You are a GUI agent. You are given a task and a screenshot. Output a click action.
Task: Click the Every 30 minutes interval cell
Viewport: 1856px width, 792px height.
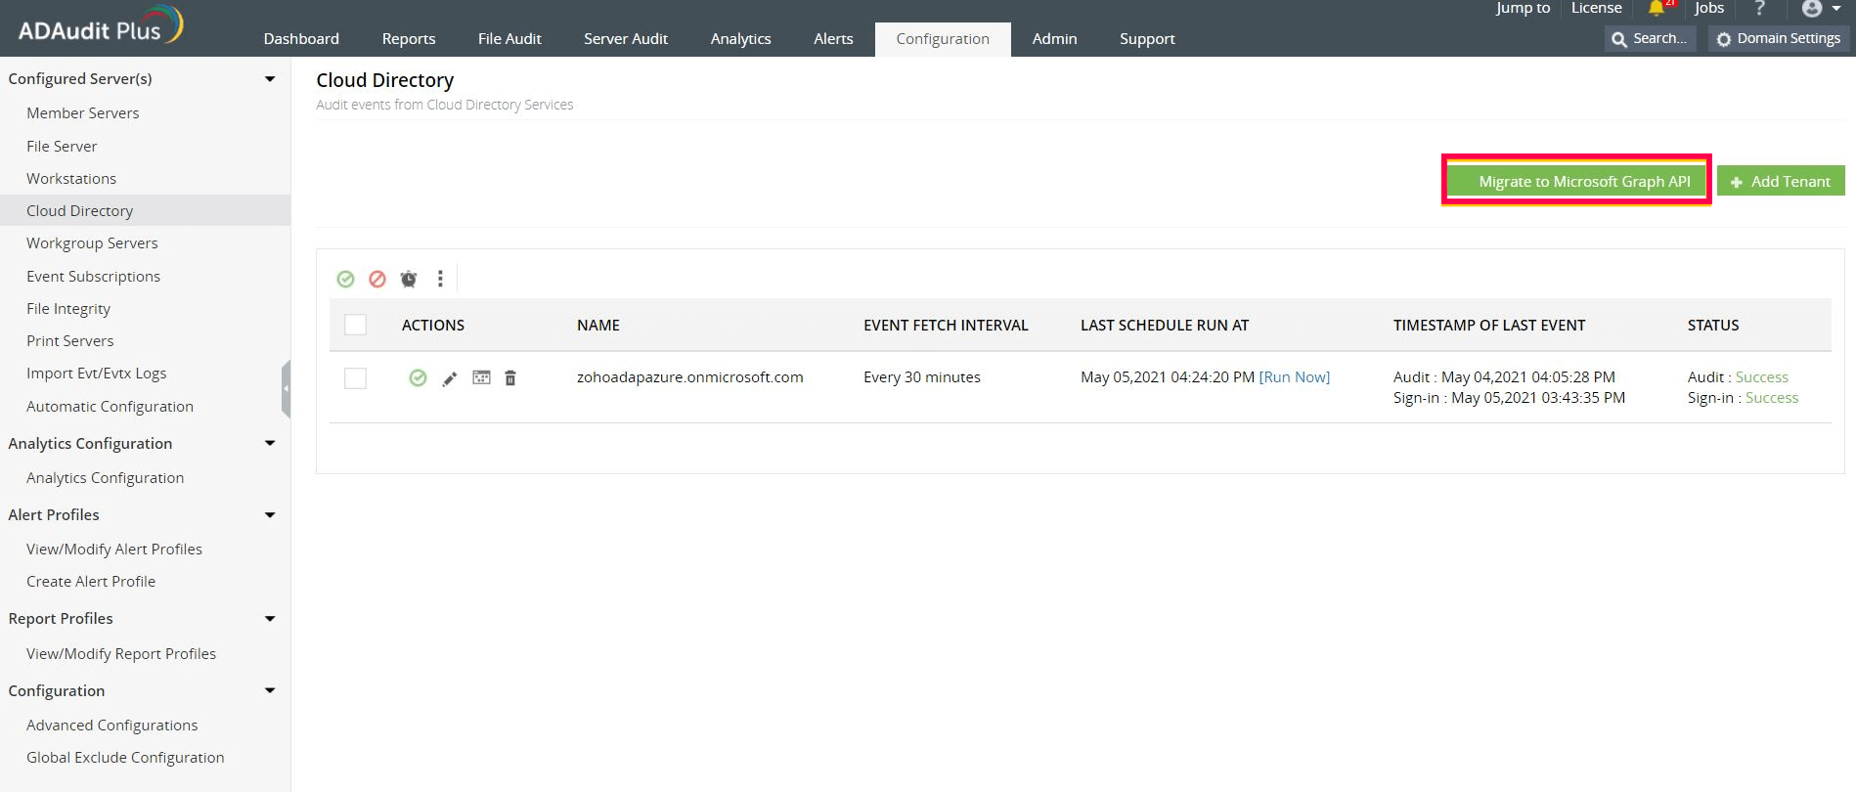[x=922, y=377]
